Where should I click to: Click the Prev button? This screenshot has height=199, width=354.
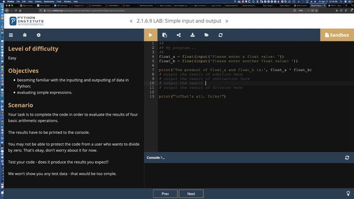click(165, 194)
